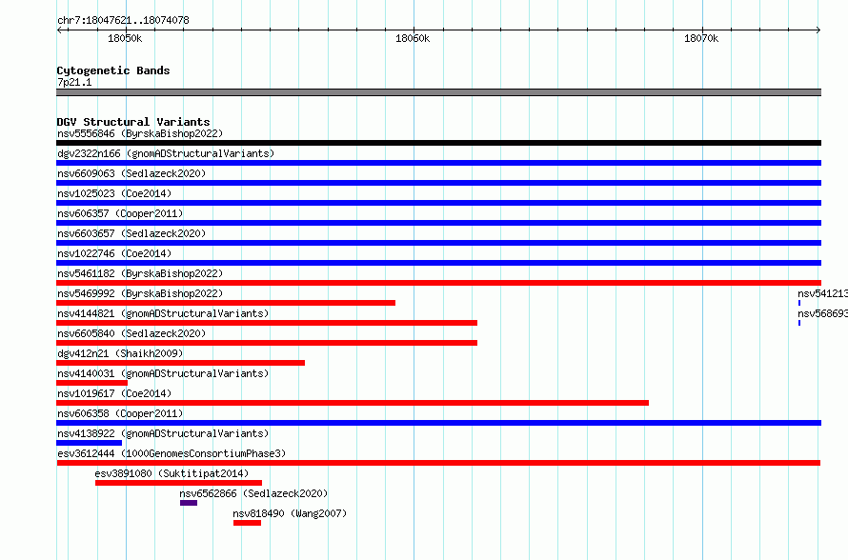This screenshot has width=848, height=560.
Task: Open nsv1022746 (Coe2014) label
Action: 114,253
